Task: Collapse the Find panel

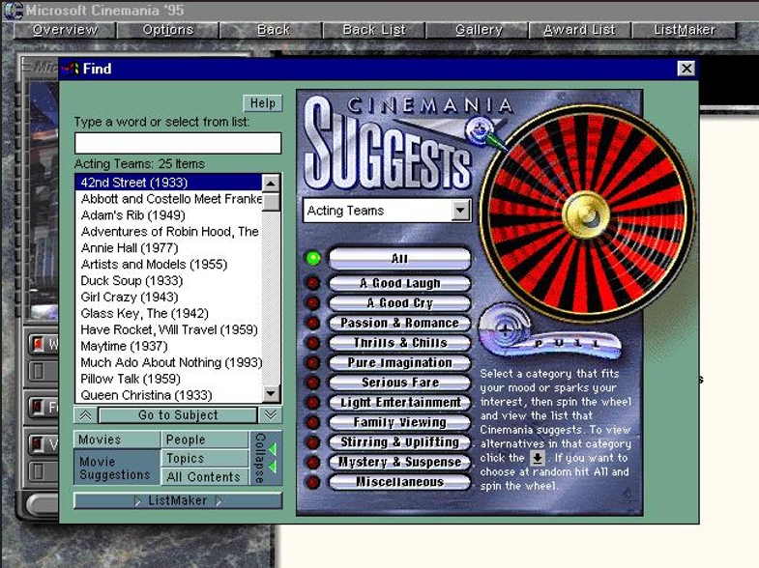Action: pyautogui.click(x=265, y=458)
